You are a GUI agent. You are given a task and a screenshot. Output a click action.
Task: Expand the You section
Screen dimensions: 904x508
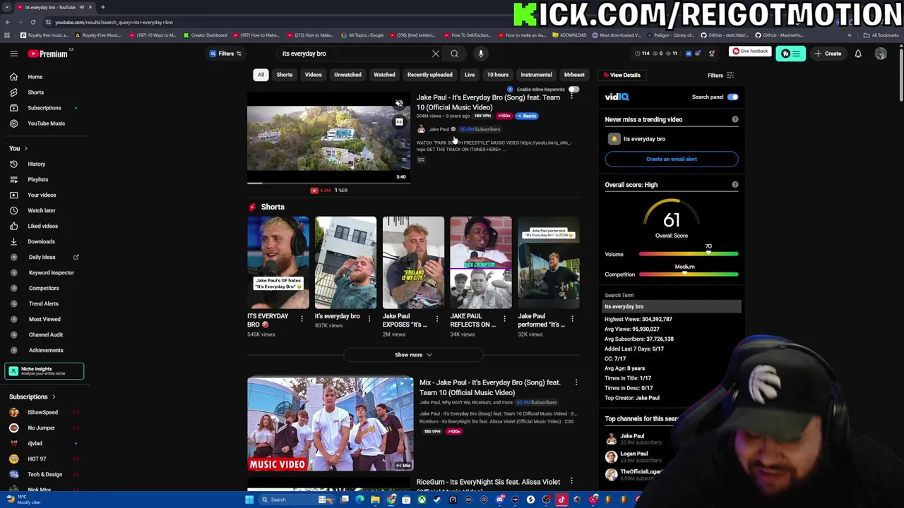[18, 148]
